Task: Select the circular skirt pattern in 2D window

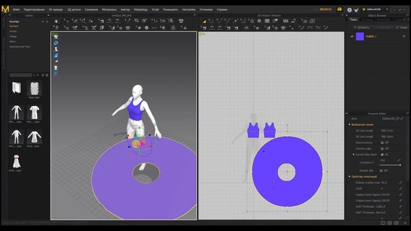Action: 287,171
